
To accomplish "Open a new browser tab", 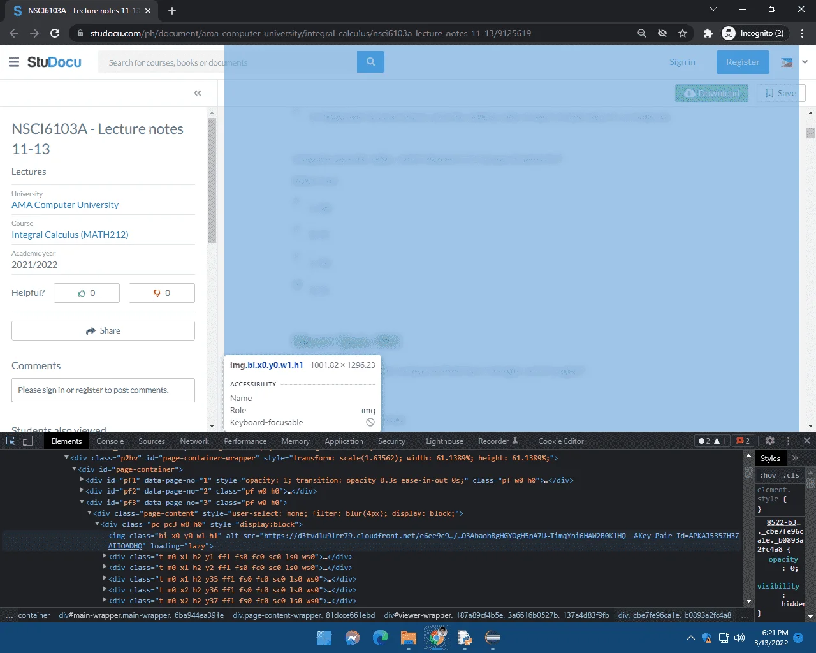I will (x=172, y=10).
